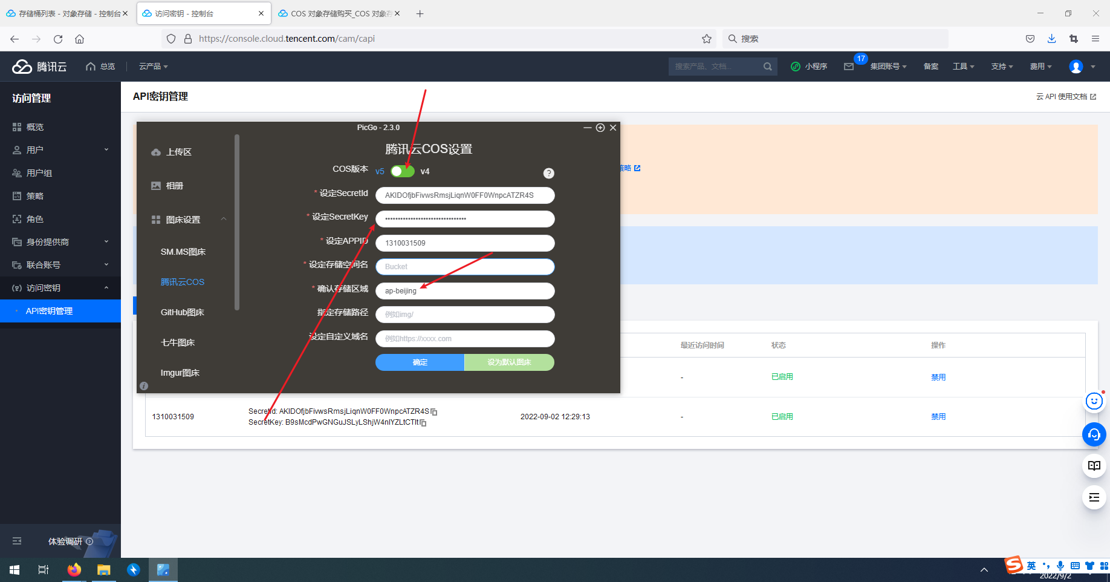Open the documentation book floating icon

coord(1094,466)
